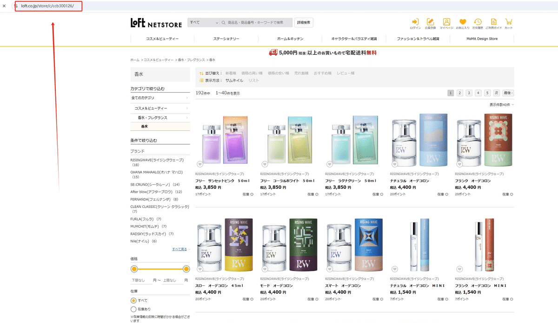Open the お気に入り heart icon in header
The height and width of the screenshot is (323, 558).
point(462,22)
